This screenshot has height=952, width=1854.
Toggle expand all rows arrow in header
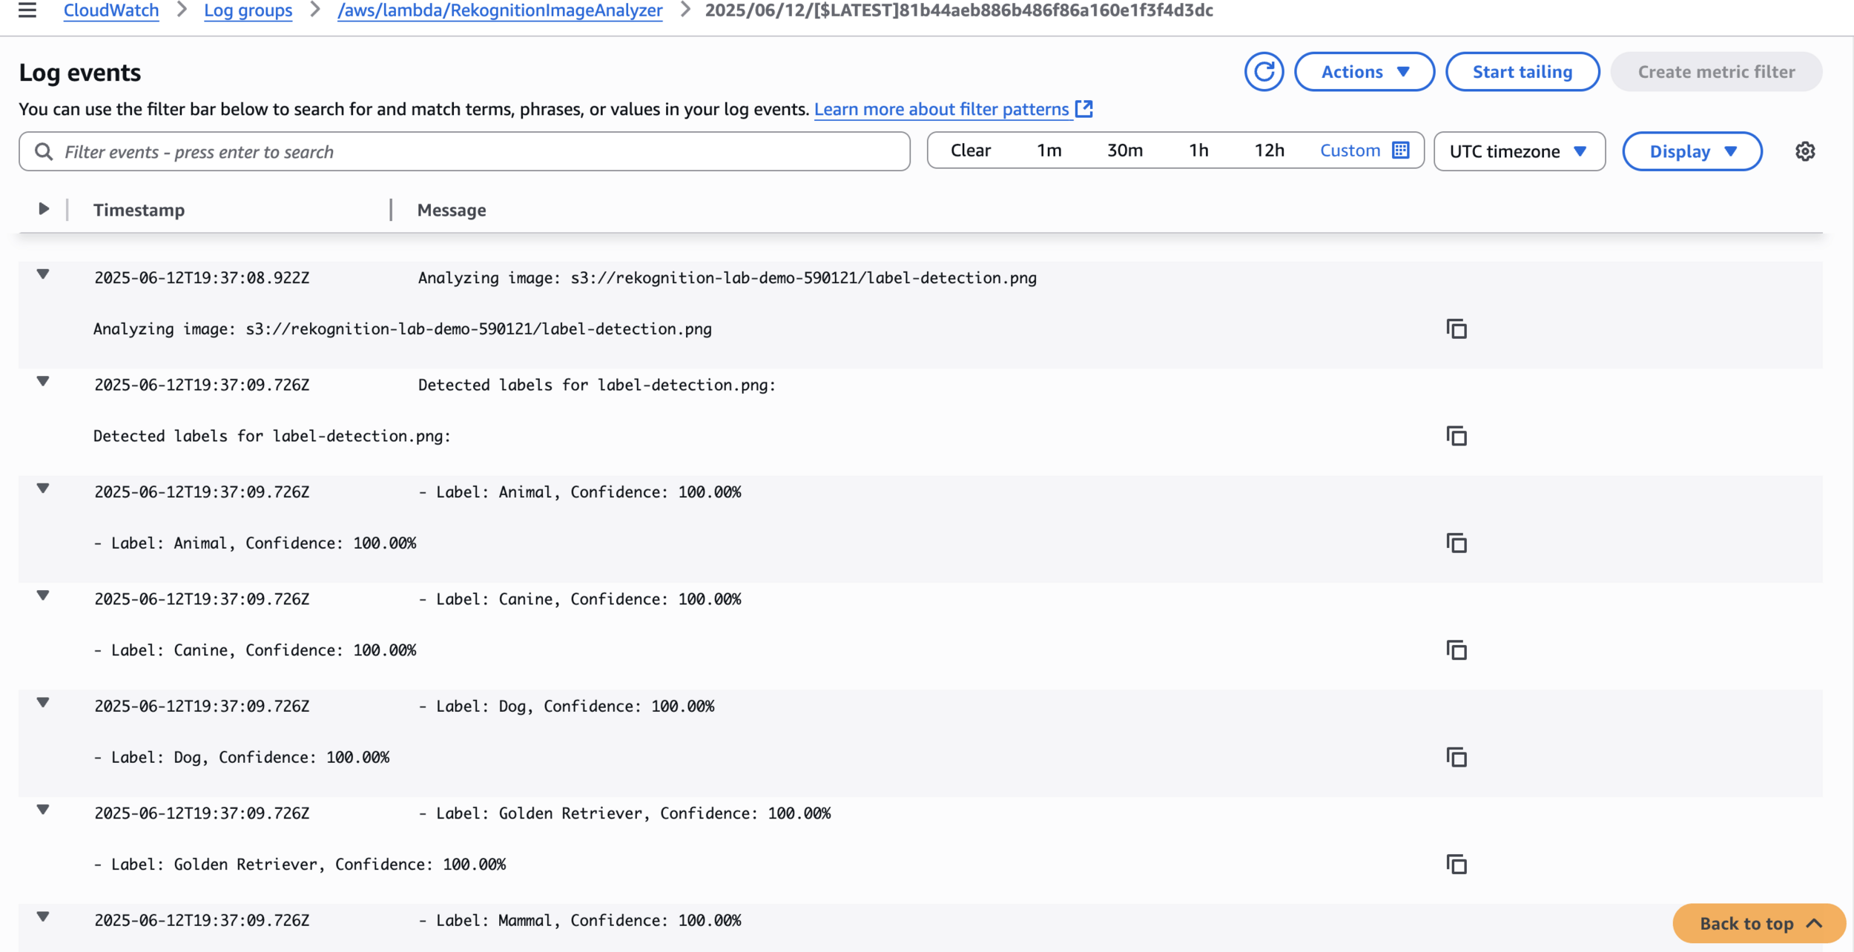[x=44, y=210]
